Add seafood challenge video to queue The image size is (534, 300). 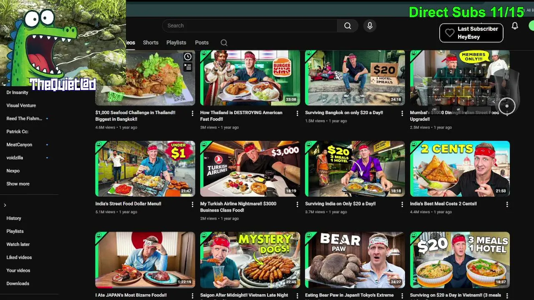point(188,67)
